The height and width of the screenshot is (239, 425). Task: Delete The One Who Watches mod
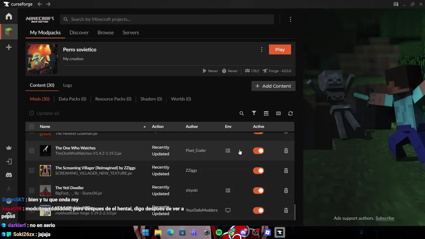pyautogui.click(x=286, y=151)
